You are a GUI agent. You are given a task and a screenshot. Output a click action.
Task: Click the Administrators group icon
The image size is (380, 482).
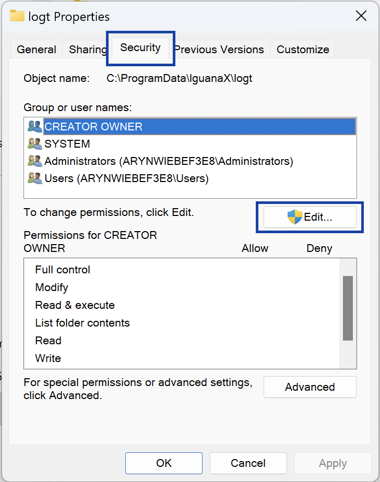click(x=34, y=161)
